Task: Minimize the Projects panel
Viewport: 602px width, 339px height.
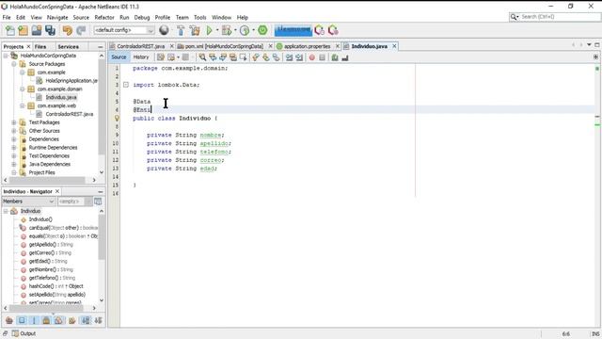Action: pyautogui.click(x=101, y=46)
